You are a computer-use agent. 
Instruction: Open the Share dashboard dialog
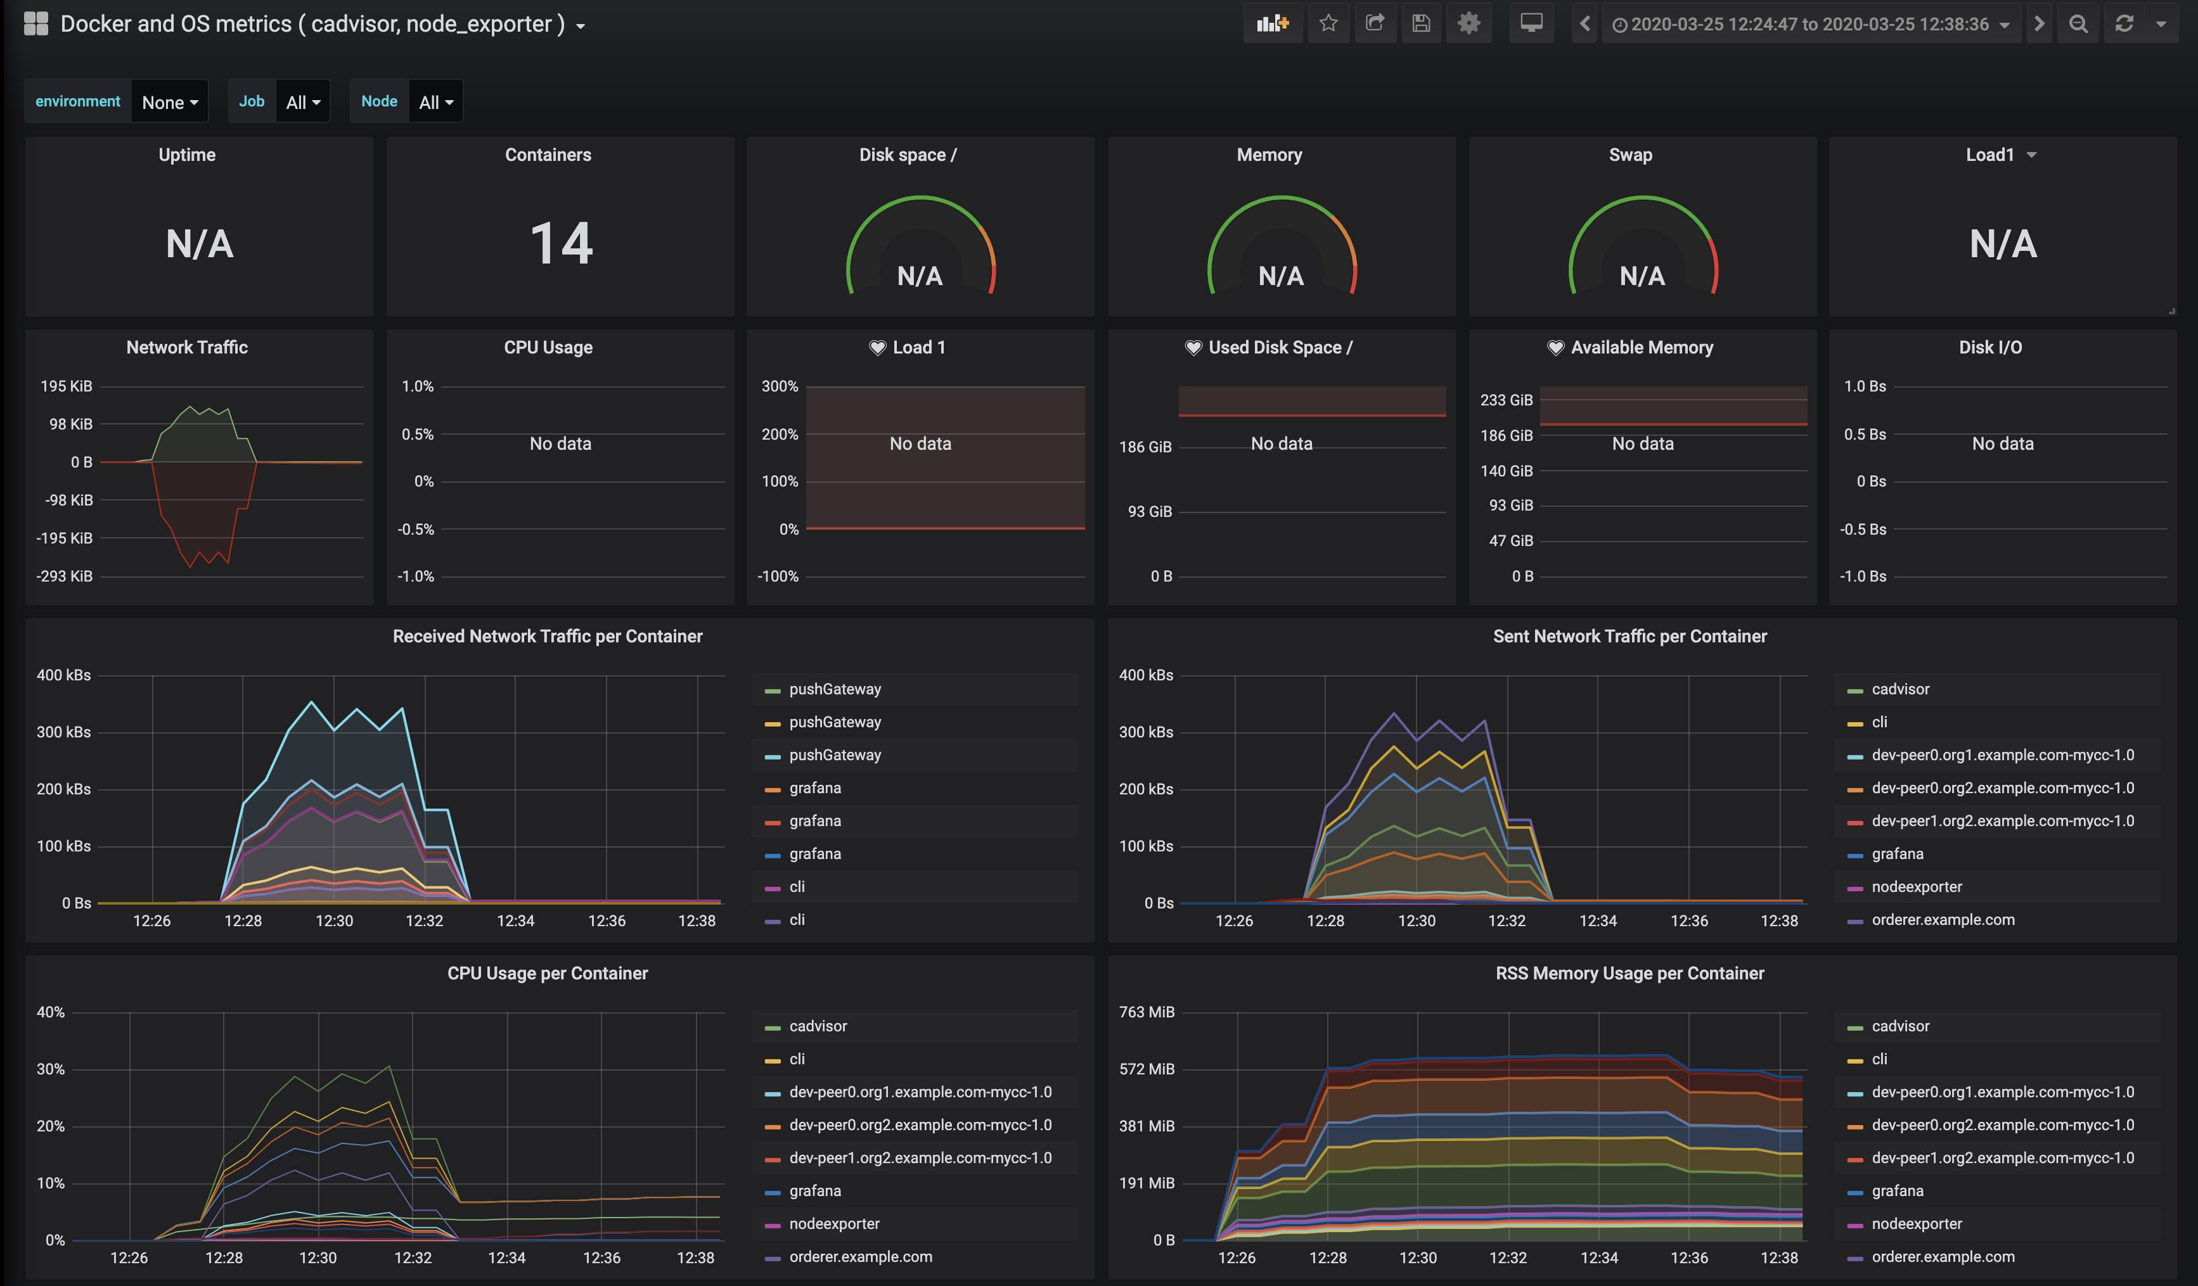point(1375,23)
